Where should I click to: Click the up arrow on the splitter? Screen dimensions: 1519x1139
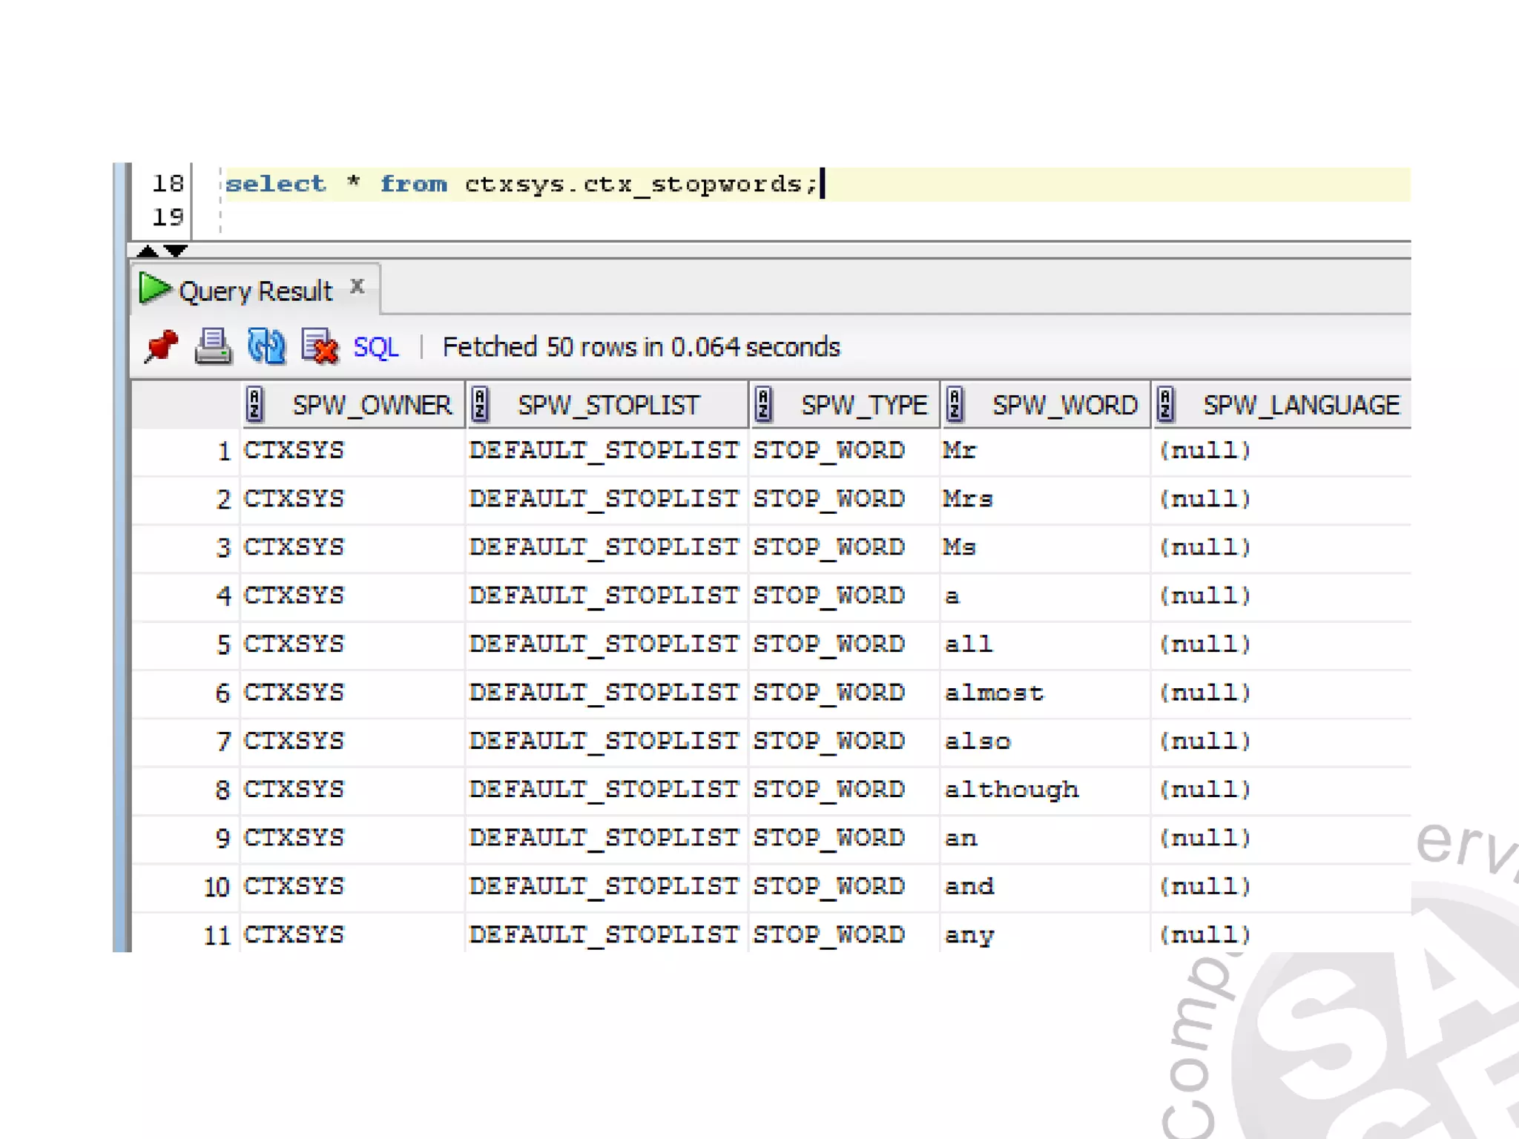tap(148, 251)
